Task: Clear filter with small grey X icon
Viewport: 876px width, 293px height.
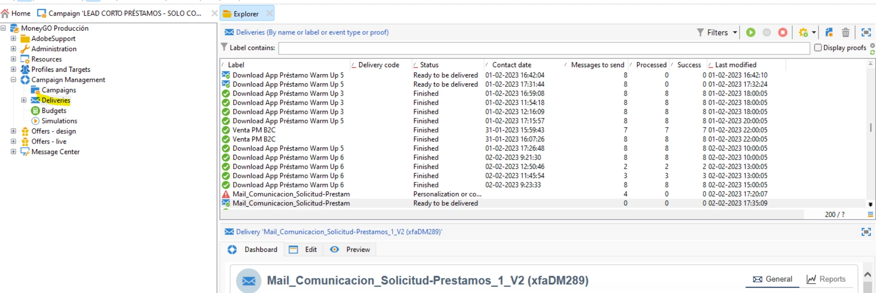Action: (872, 45)
